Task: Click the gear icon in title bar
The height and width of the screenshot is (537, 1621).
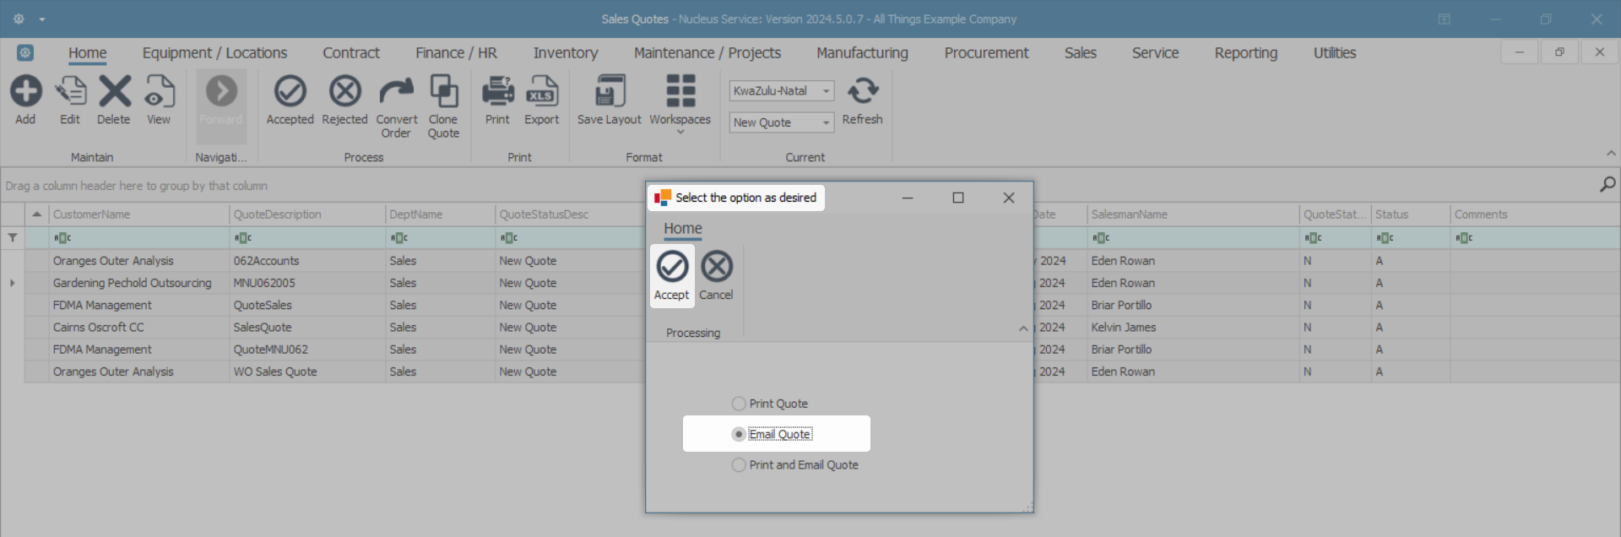Action: coord(19,19)
